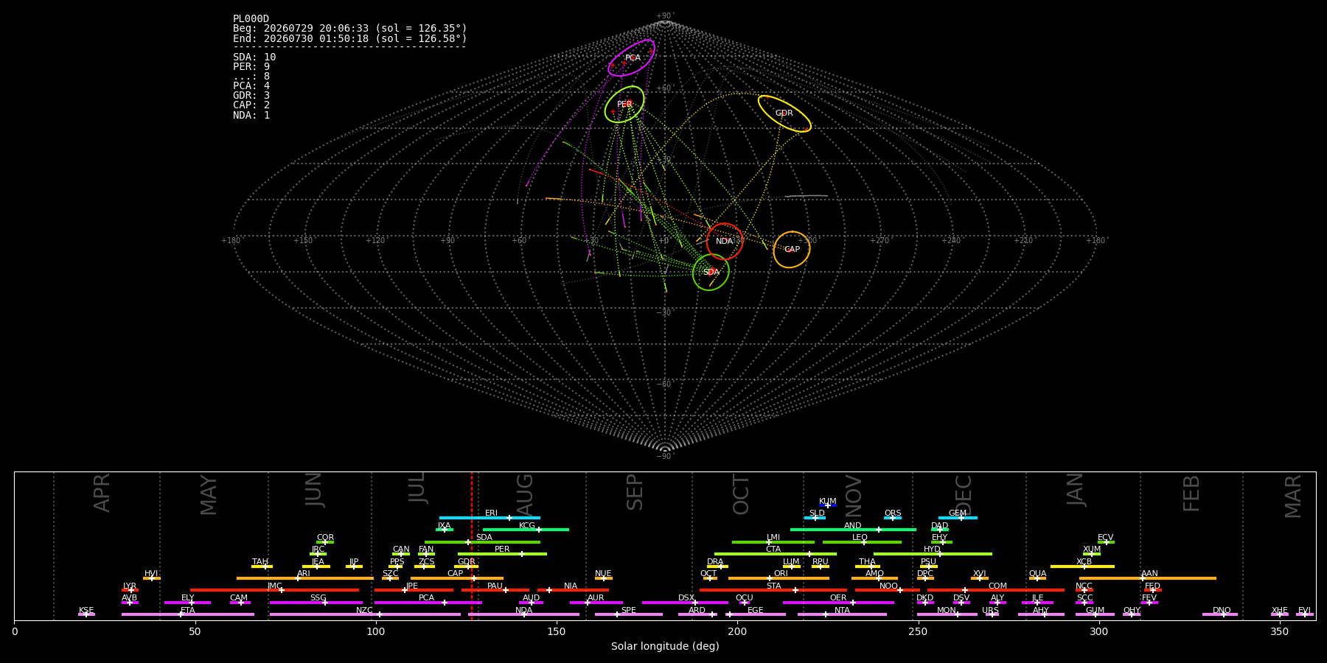Click the QUA shower bar

click(1037, 578)
